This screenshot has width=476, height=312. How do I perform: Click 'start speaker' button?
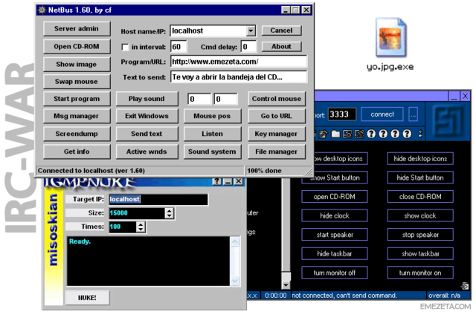335,235
